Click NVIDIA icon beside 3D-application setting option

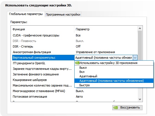click(x=77, y=63)
